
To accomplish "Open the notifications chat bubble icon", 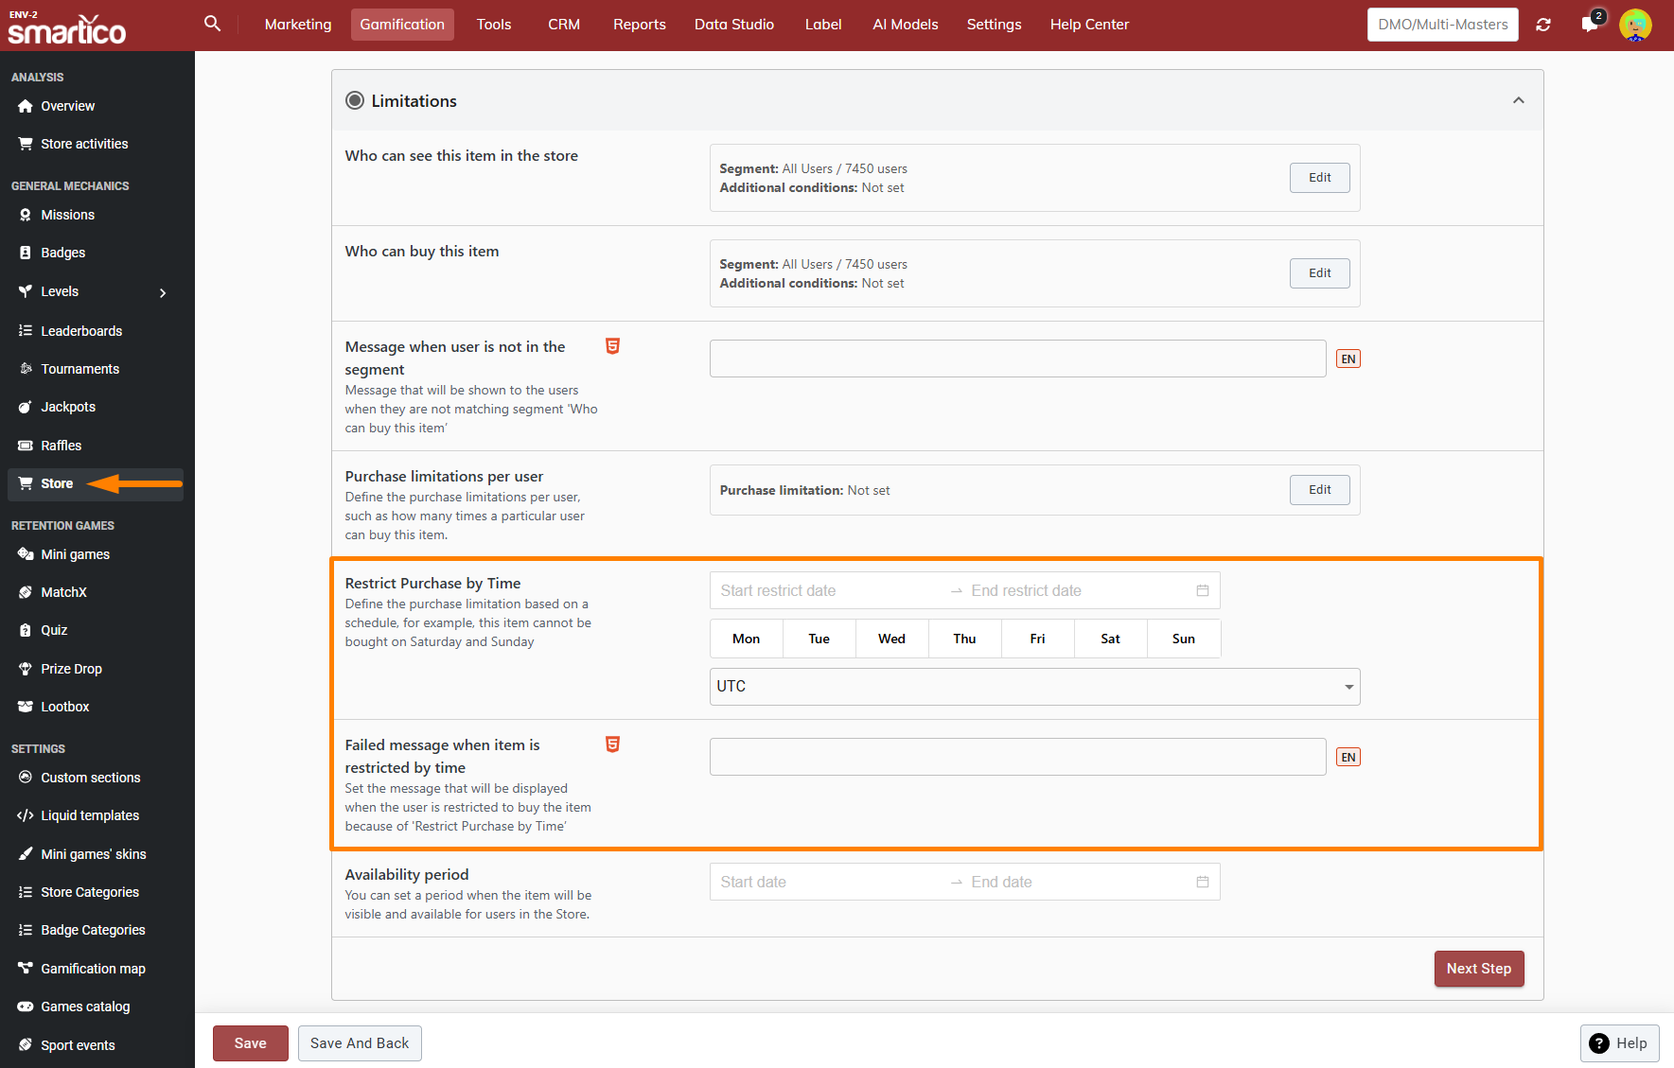I will pos(1590,25).
